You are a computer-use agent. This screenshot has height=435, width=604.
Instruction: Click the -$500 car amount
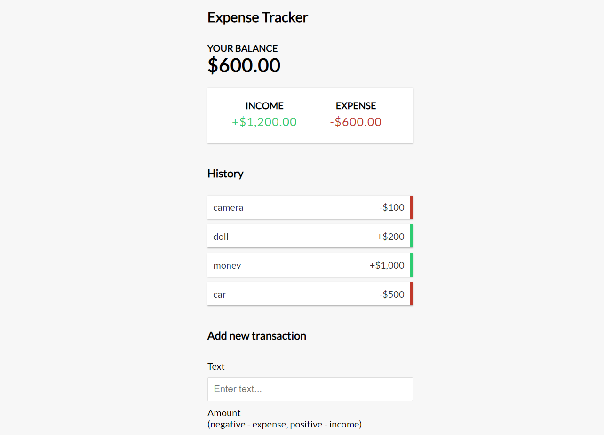coord(392,294)
